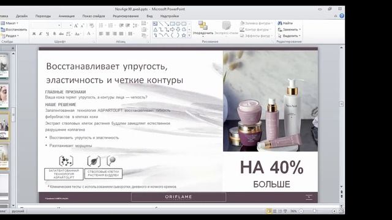
Task: Clear all formatting icon
Action: click(91, 26)
